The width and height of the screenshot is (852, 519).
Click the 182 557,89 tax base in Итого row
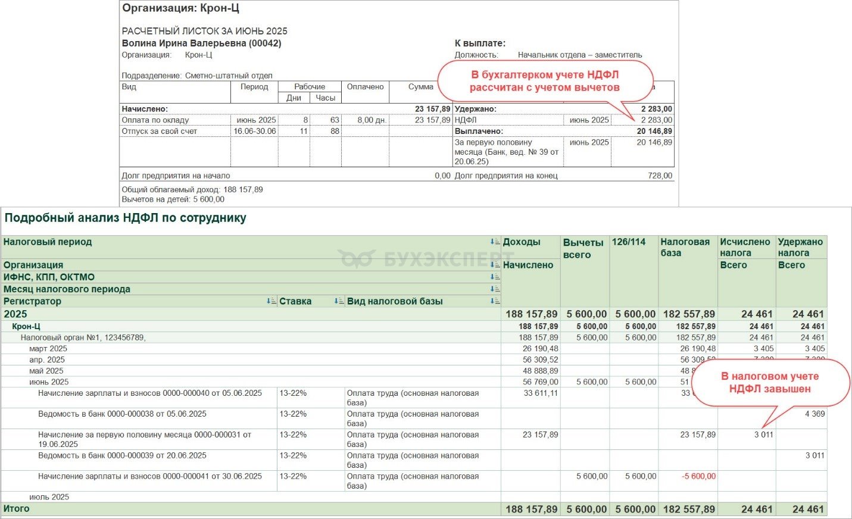(x=689, y=509)
